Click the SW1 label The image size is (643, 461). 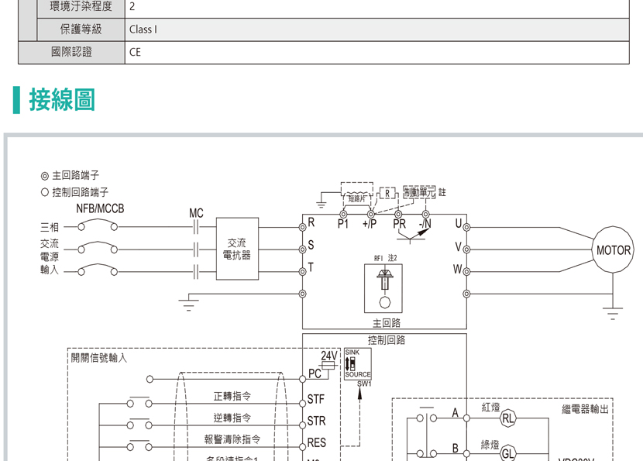pos(364,384)
